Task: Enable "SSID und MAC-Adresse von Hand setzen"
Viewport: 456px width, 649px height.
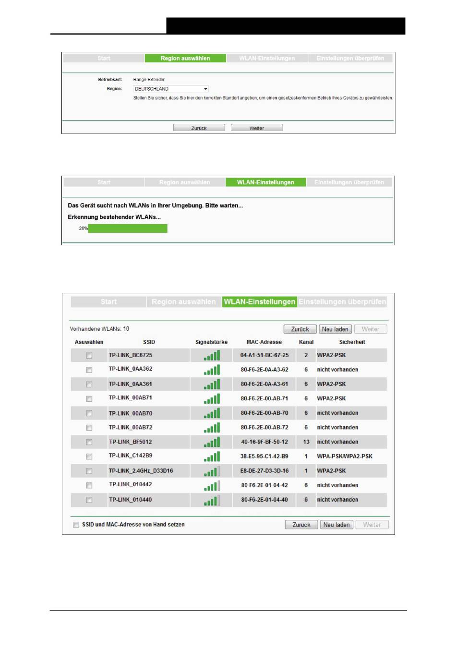Action: (76, 525)
